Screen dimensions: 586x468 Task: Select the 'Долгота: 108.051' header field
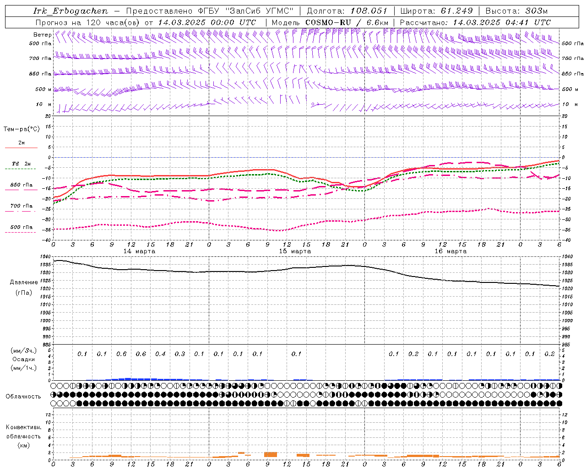point(347,11)
